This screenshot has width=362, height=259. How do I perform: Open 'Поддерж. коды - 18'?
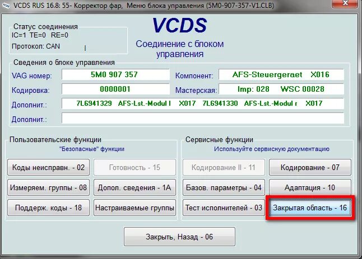[x=48, y=208]
